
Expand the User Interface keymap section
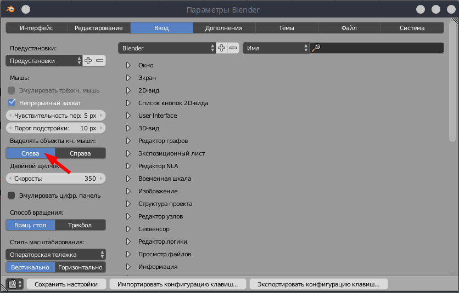pyautogui.click(x=128, y=116)
